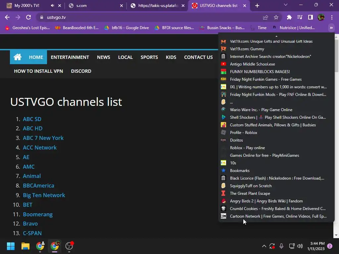
Task: Open the Time bookmark
Action: point(259,28)
